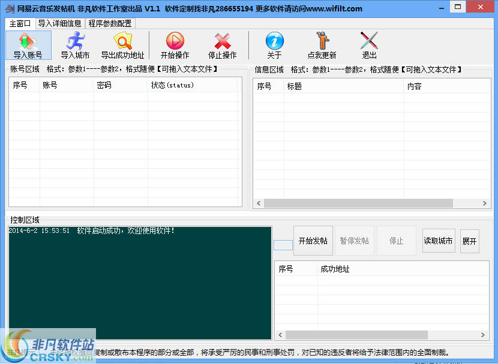Click left arrow of info list scrollbar

[259, 204]
